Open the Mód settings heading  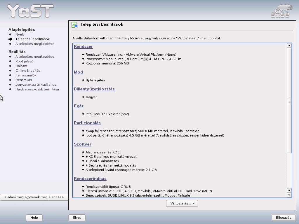point(78,72)
